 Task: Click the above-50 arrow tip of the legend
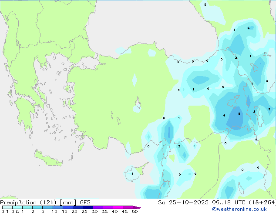(138, 207)
